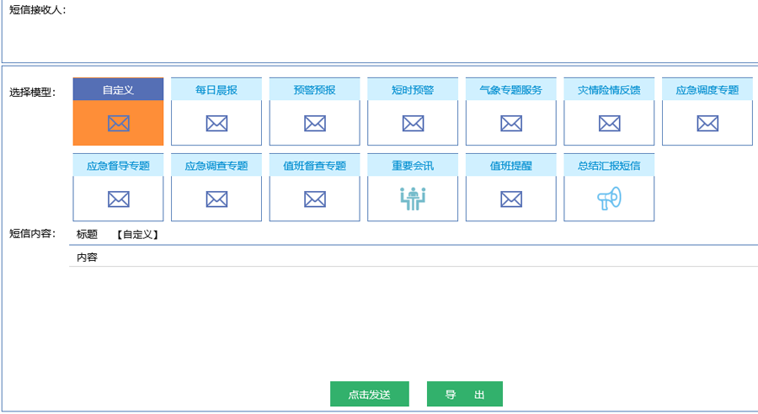Viewport: 758px width, 414px height.
Task: Pick the 气象专题服务 envelope icon
Action: 511,124
